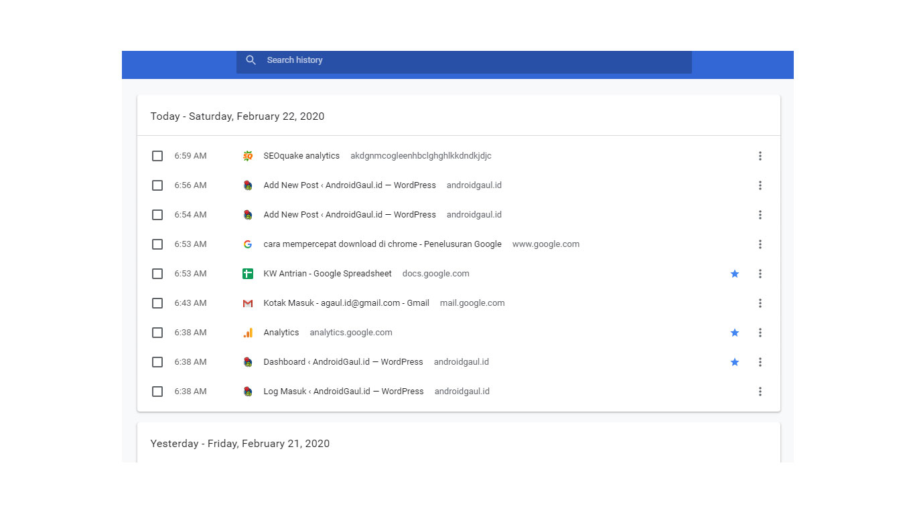
Task: Click the www.google.com domain text
Action: (546, 244)
